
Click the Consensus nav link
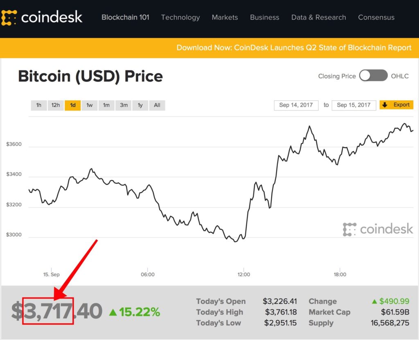pos(376,17)
